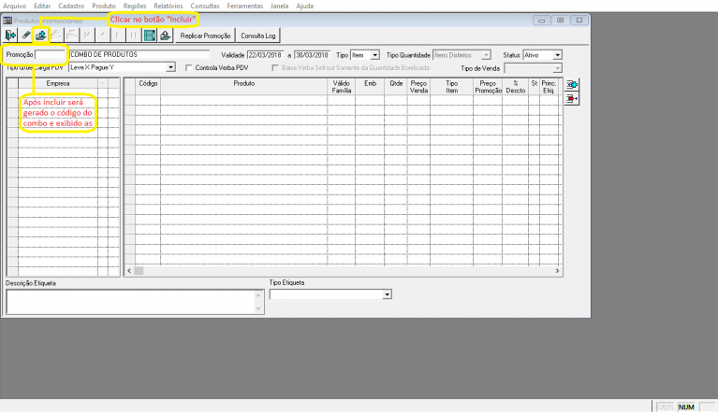Screen dimensions: 718x414
Task: Open the Ferramentas menu
Action: [x=245, y=6]
